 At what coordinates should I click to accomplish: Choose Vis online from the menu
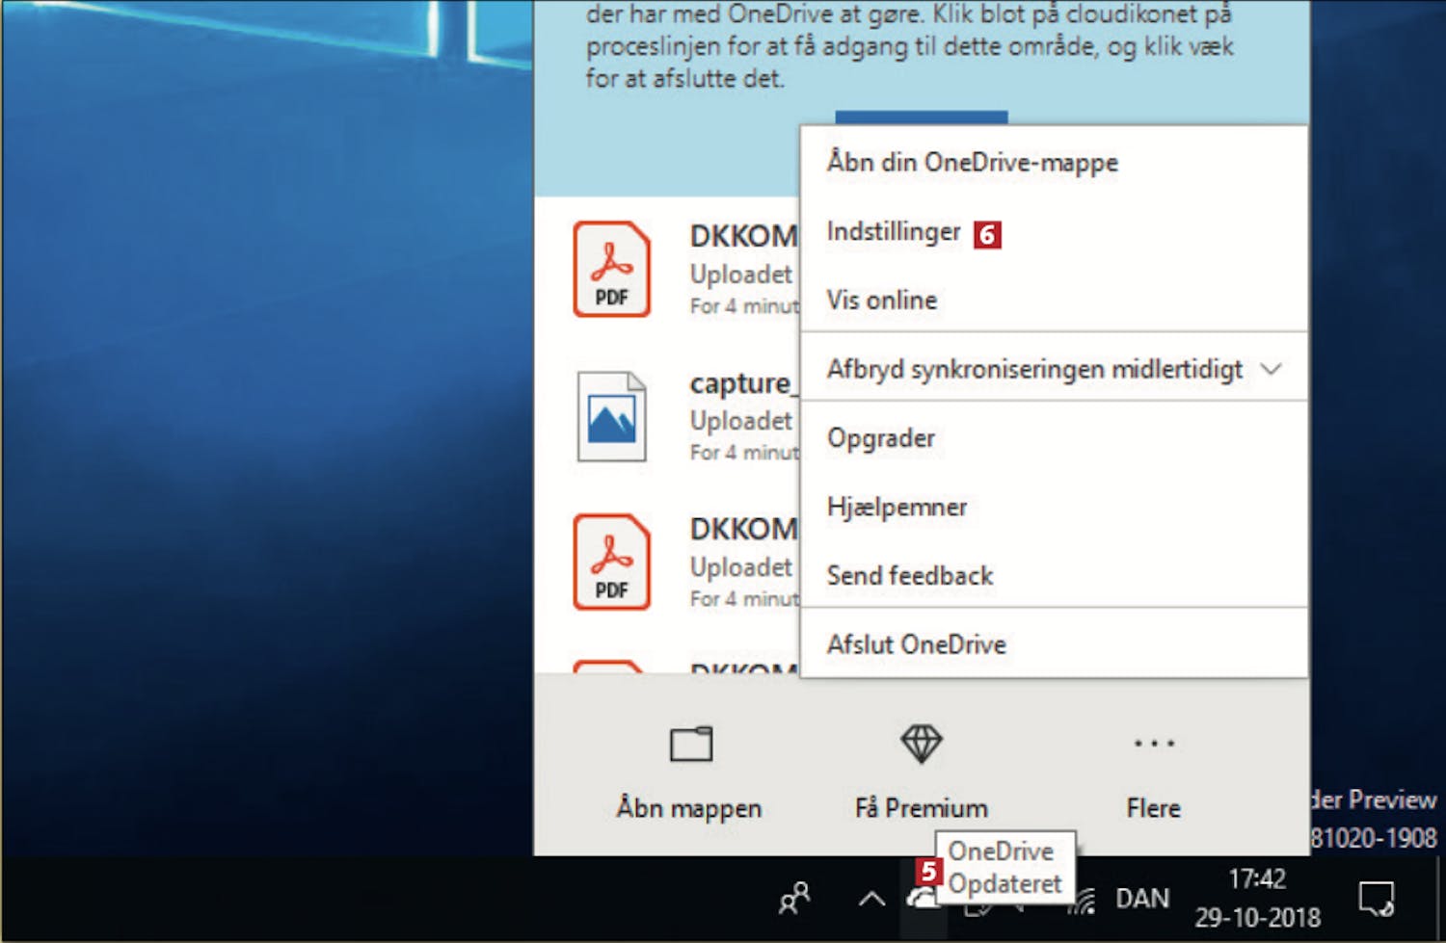coord(1054,300)
